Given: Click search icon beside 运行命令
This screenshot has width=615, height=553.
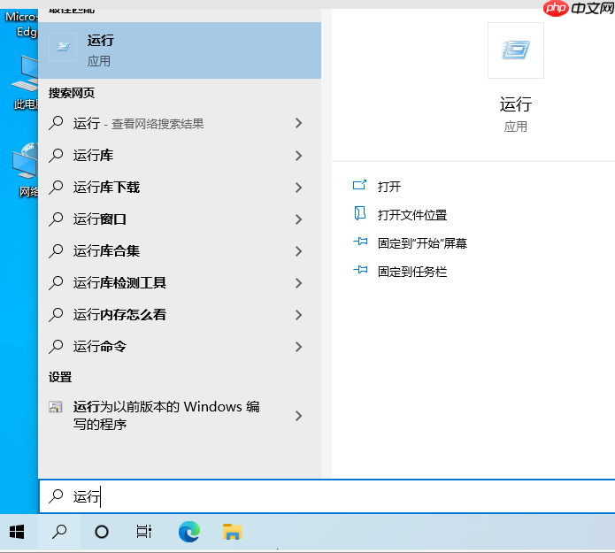Looking at the screenshot, I should click(56, 346).
